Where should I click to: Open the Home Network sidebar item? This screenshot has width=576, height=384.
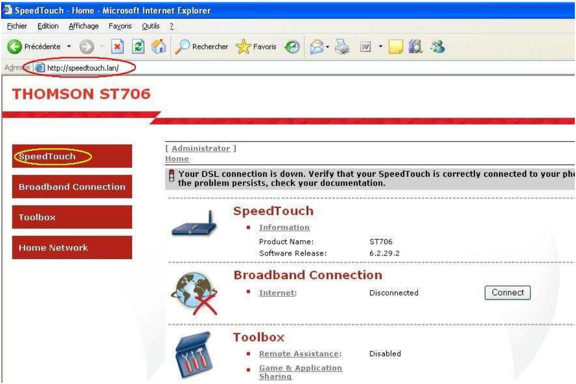coord(72,247)
